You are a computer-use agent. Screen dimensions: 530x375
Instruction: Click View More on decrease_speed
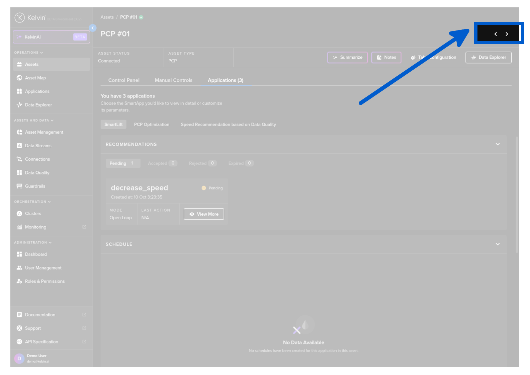point(204,214)
